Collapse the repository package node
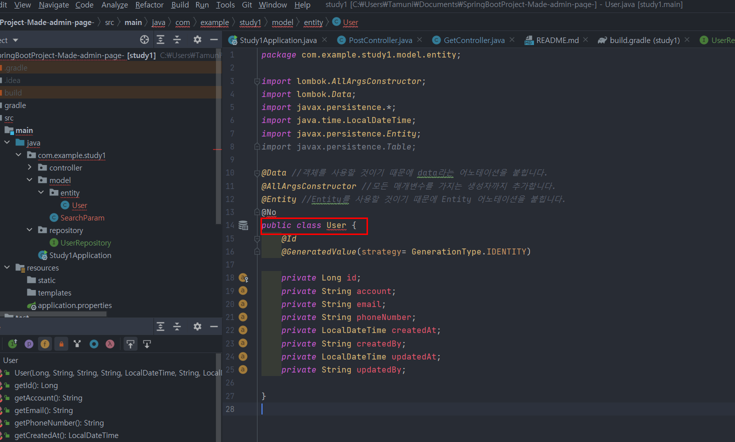 tap(29, 230)
